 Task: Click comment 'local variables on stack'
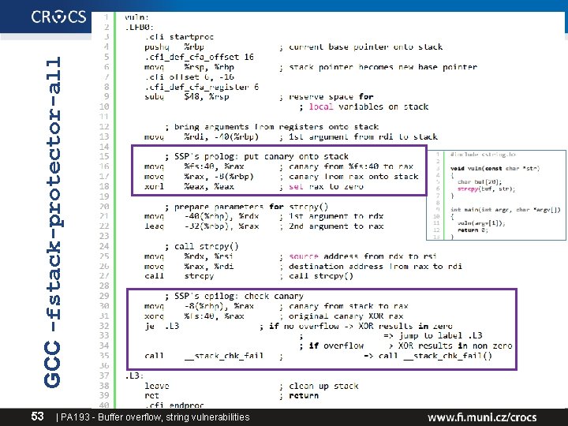click(x=368, y=106)
